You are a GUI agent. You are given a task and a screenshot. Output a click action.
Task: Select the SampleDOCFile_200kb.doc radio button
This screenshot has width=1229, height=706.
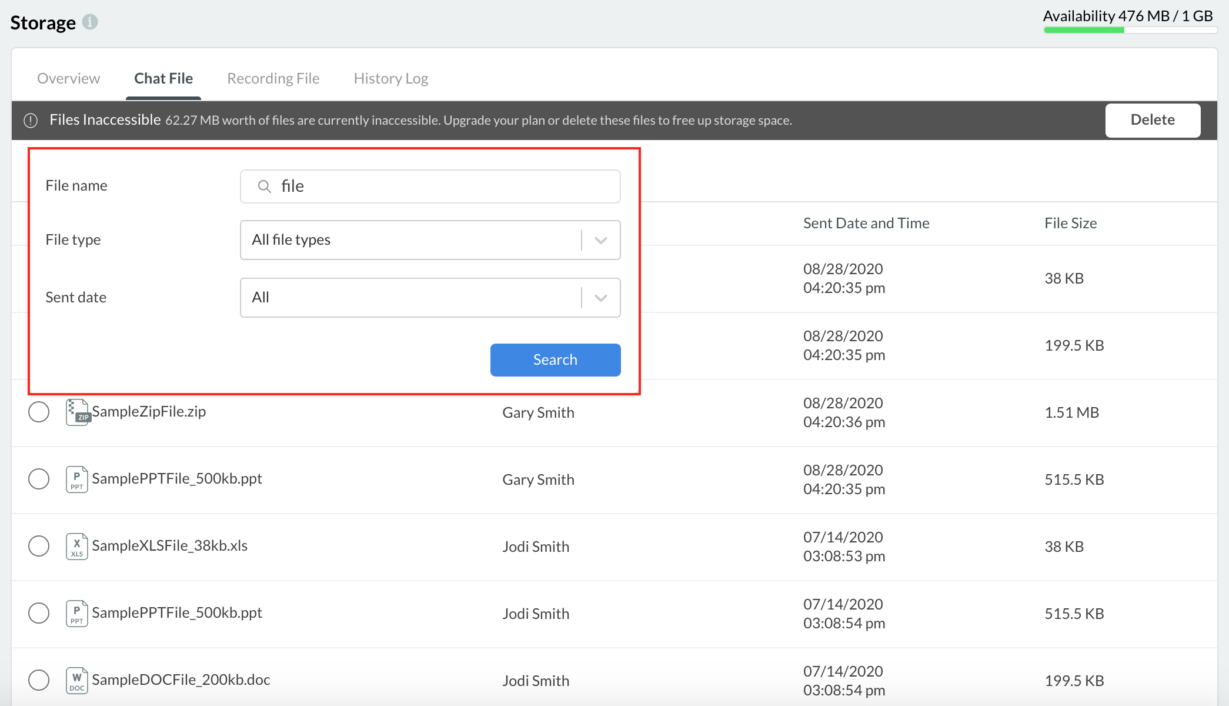(x=39, y=680)
